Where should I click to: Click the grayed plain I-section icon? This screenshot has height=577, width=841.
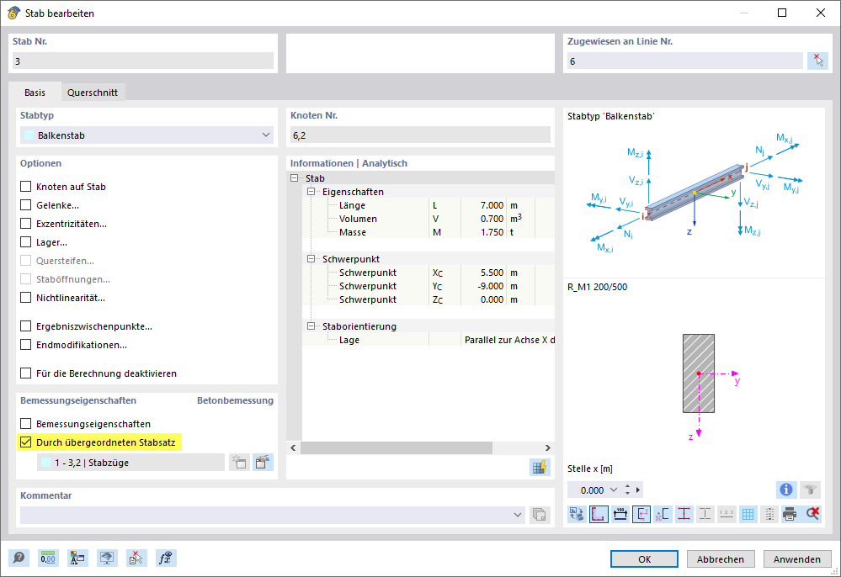pyautogui.click(x=705, y=514)
